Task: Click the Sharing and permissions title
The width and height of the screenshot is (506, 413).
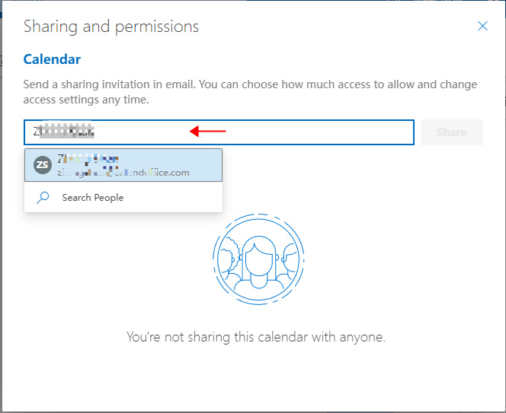Action: 111,27
